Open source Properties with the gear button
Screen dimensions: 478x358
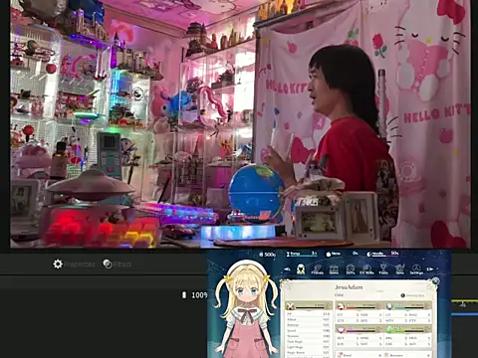coord(74,265)
